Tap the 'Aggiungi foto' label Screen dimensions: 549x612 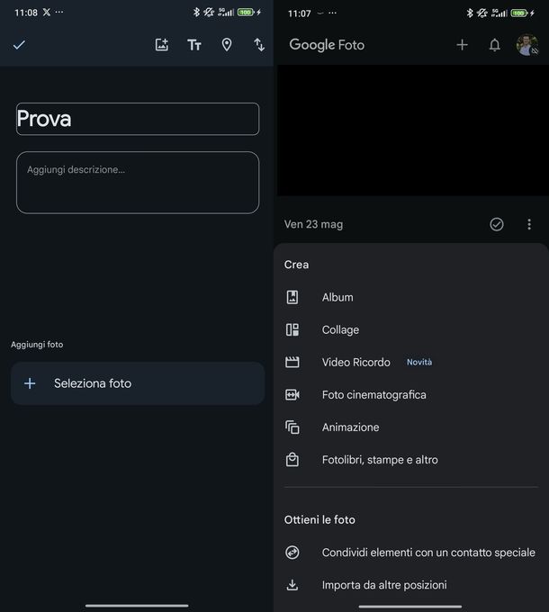tap(37, 345)
